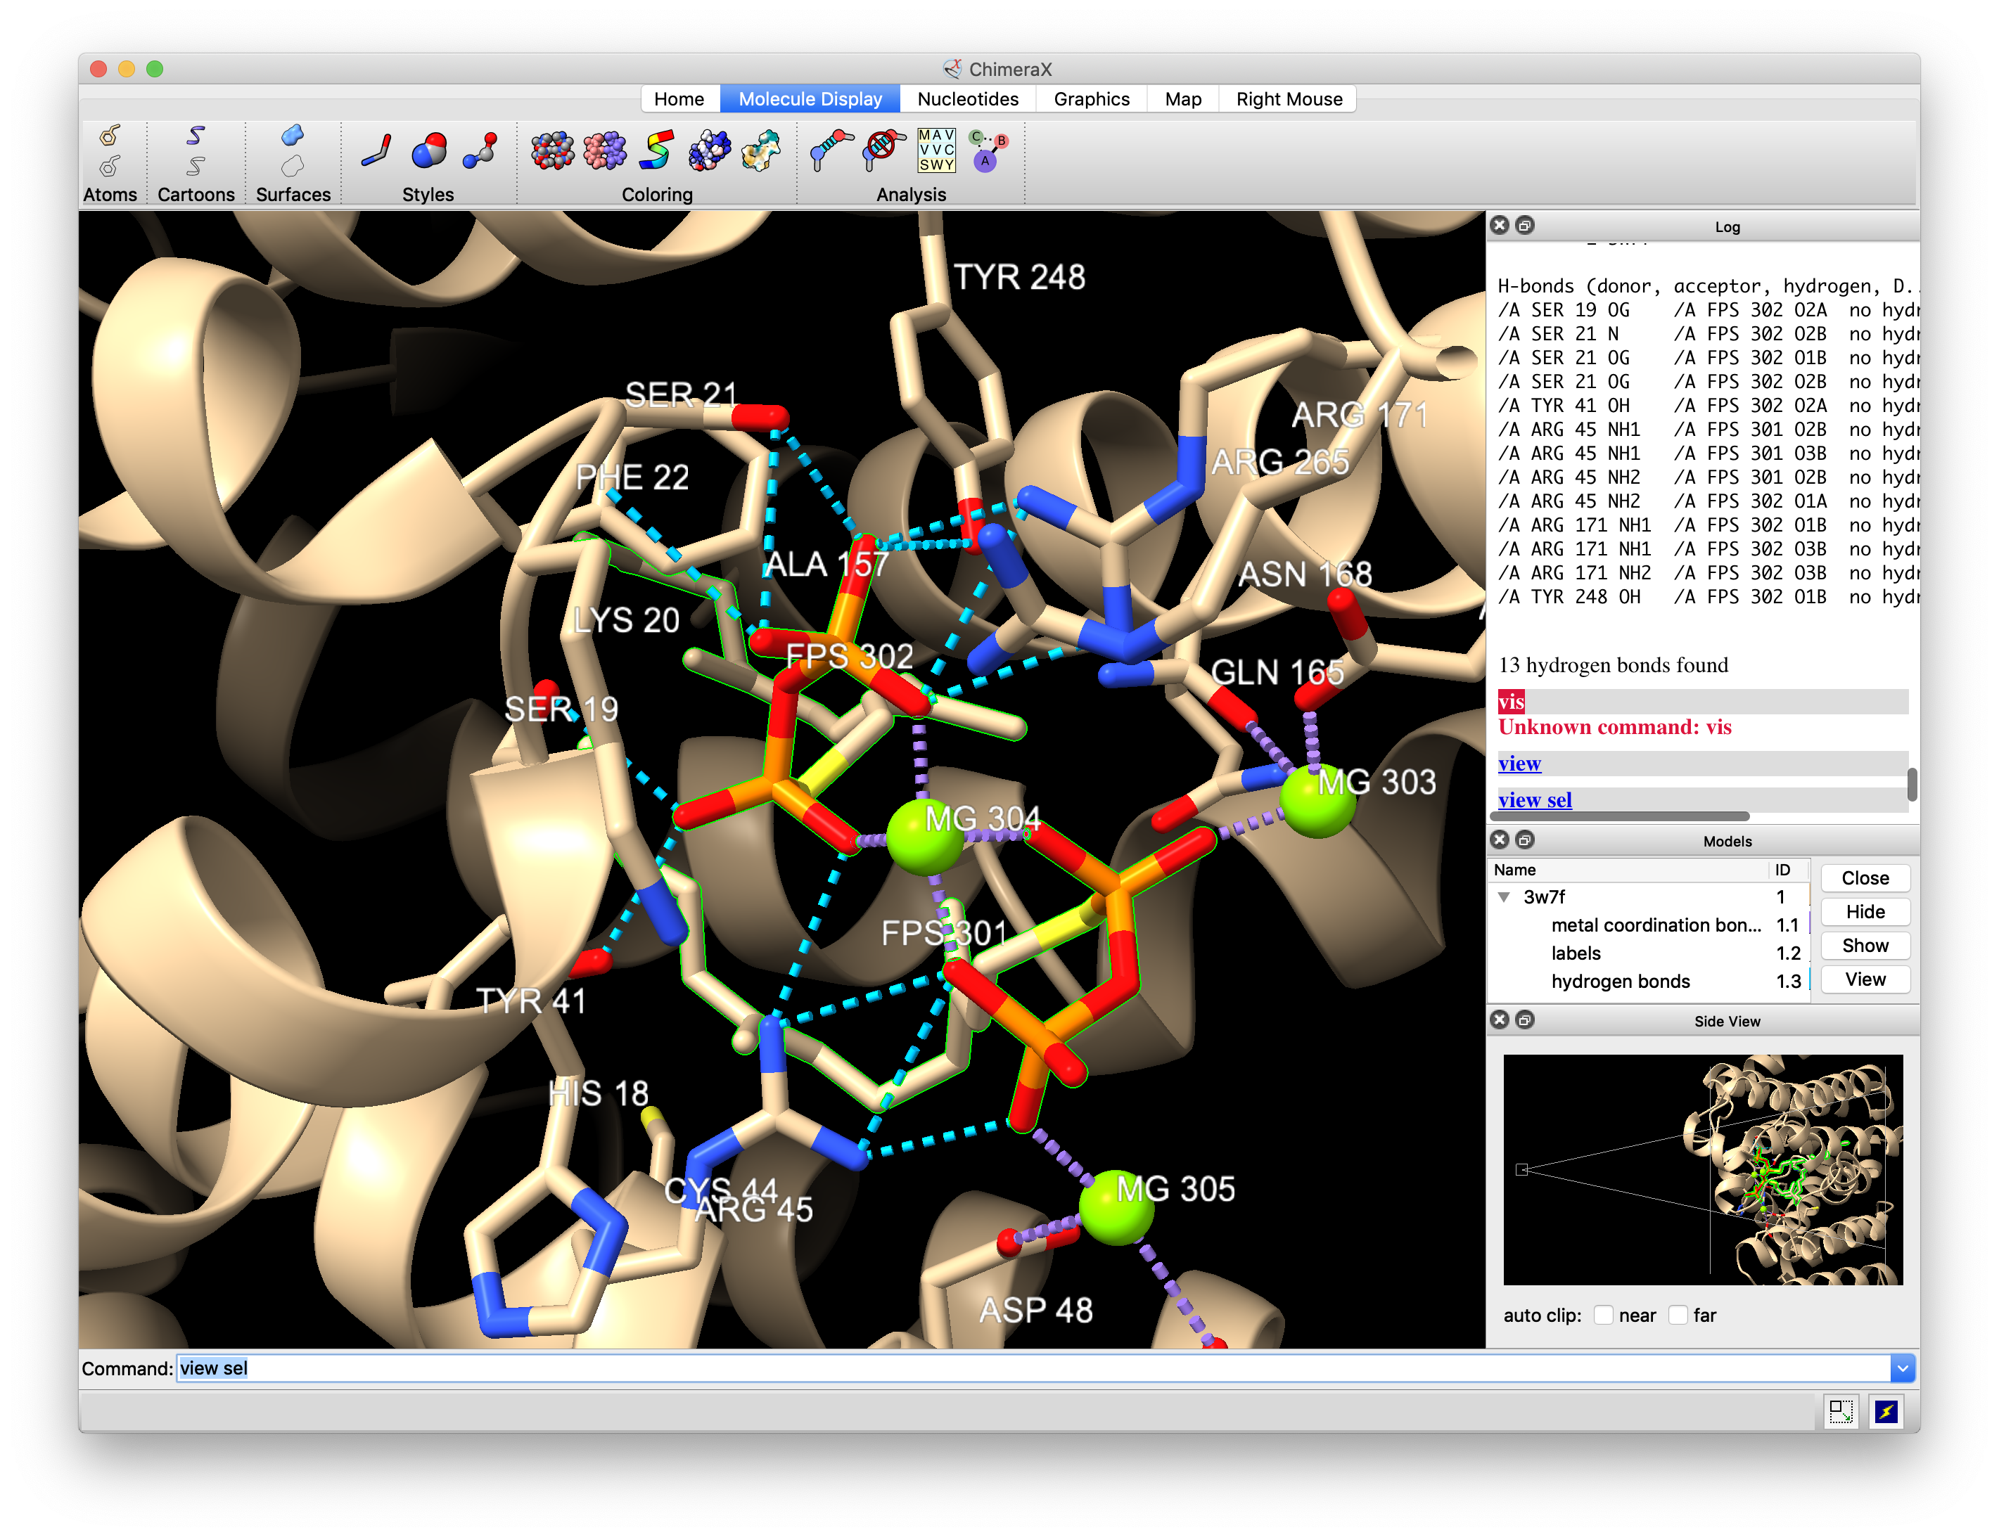Viewport: 1999px width, 1537px height.
Task: Click the 'view sel' link in Log
Action: pos(1535,799)
